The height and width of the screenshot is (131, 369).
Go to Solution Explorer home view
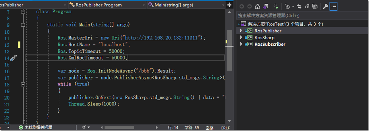click(x=257, y=7)
